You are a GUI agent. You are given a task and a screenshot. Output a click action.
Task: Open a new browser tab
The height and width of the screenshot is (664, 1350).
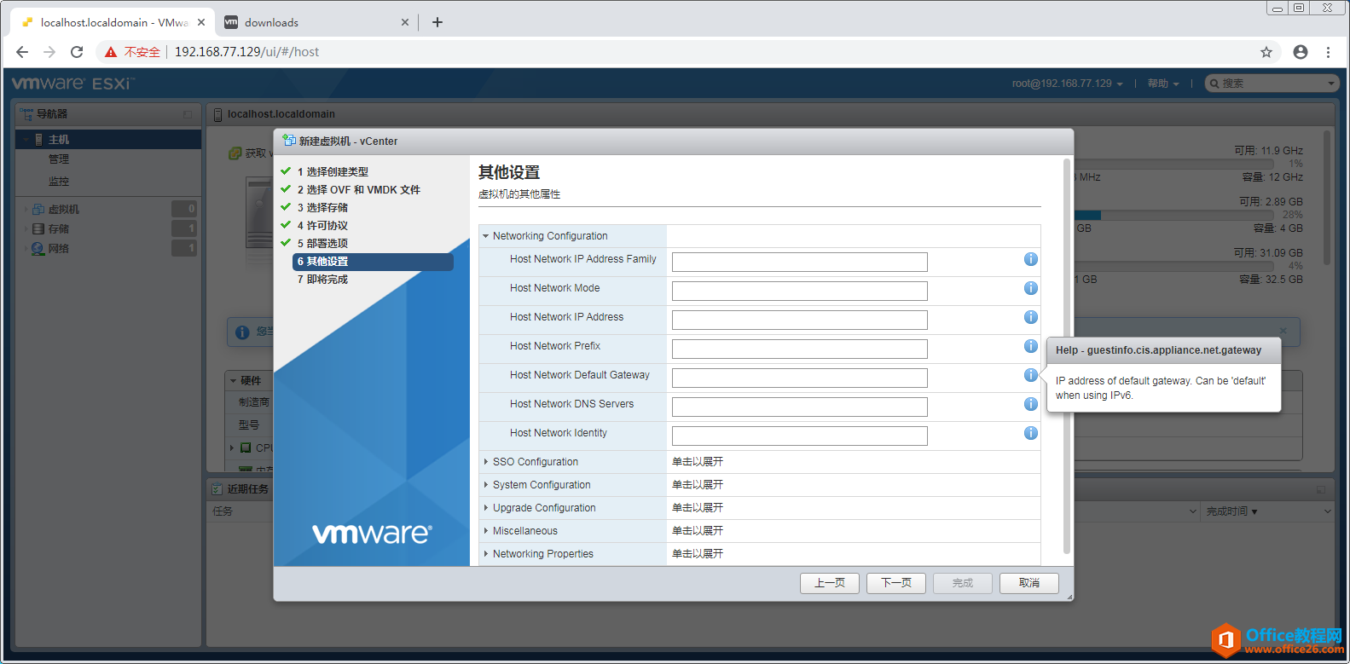tap(437, 22)
